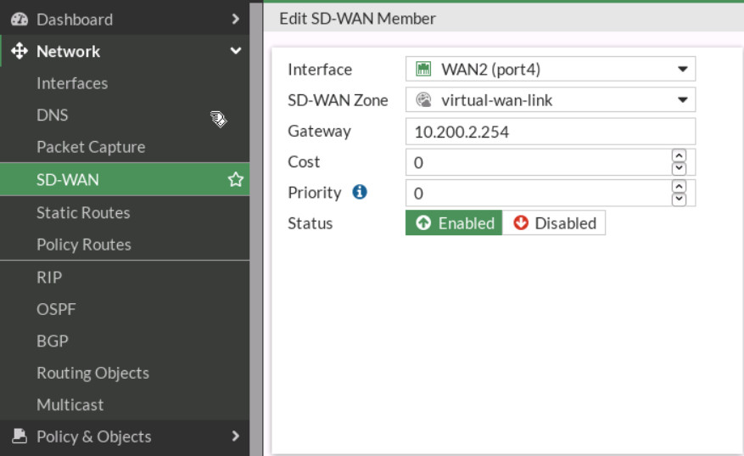Open Static Routes menu item

pyautogui.click(x=83, y=212)
